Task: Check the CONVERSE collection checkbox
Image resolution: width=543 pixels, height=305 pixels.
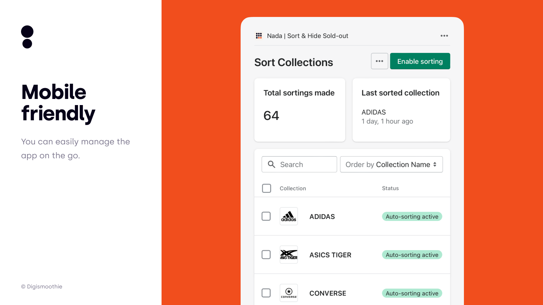Action: tap(266, 293)
